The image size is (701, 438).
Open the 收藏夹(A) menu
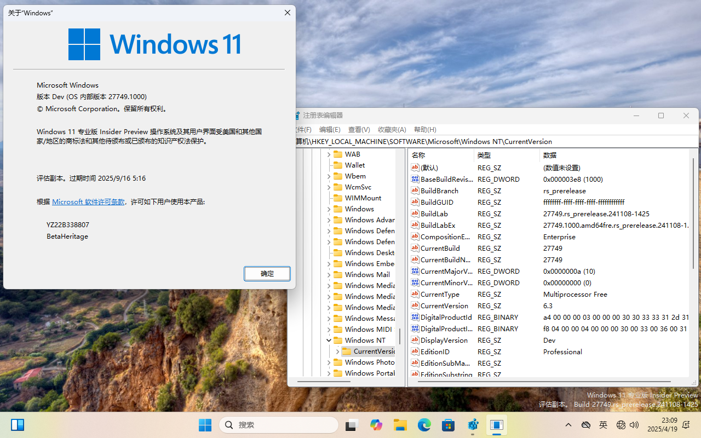pyautogui.click(x=392, y=130)
